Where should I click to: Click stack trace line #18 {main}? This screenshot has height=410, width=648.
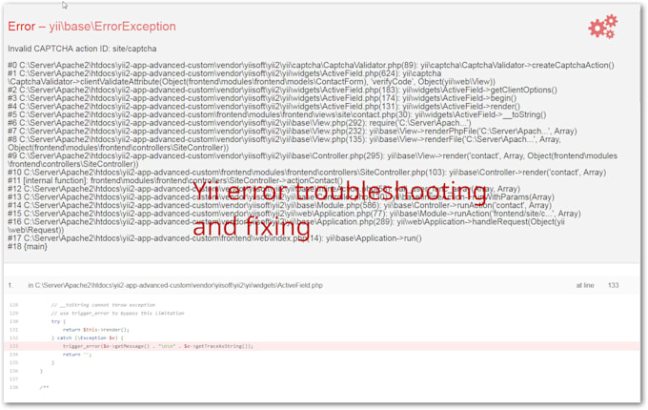(x=28, y=247)
